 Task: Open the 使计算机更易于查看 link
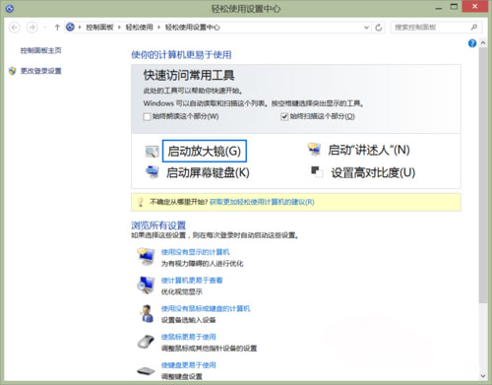(192, 281)
